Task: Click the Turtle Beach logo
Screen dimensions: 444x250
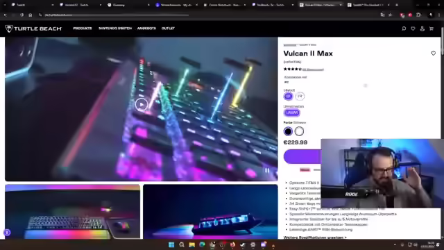Action: click(33, 28)
